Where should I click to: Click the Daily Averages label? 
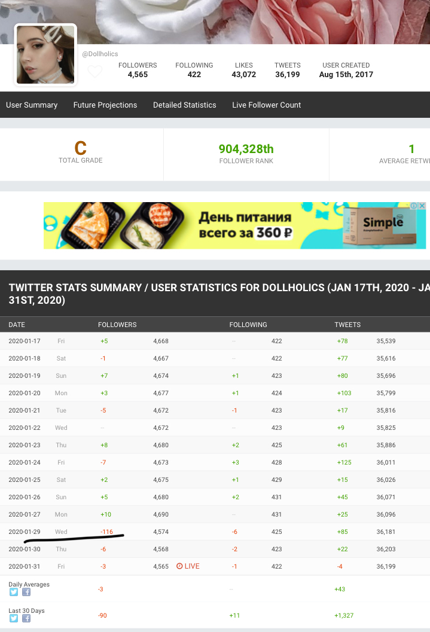(x=29, y=584)
